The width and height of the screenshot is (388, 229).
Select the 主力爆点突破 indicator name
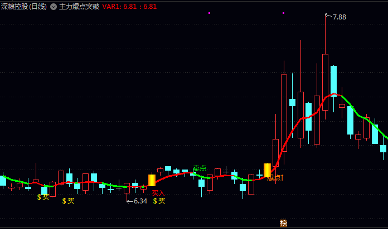tap(79, 7)
